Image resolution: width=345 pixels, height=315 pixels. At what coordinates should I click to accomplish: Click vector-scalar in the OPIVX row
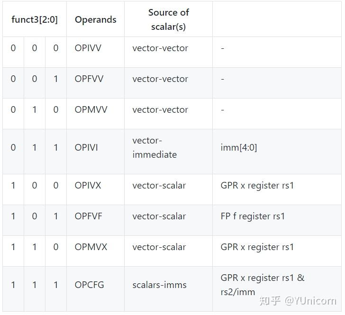159,186
